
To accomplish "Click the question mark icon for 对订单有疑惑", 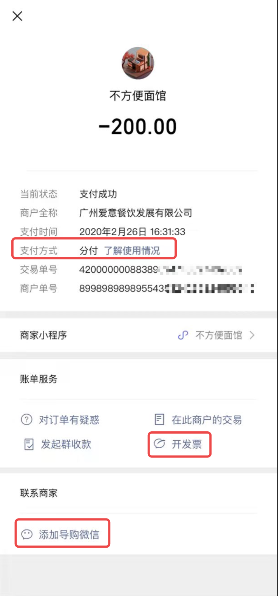I will [26, 420].
